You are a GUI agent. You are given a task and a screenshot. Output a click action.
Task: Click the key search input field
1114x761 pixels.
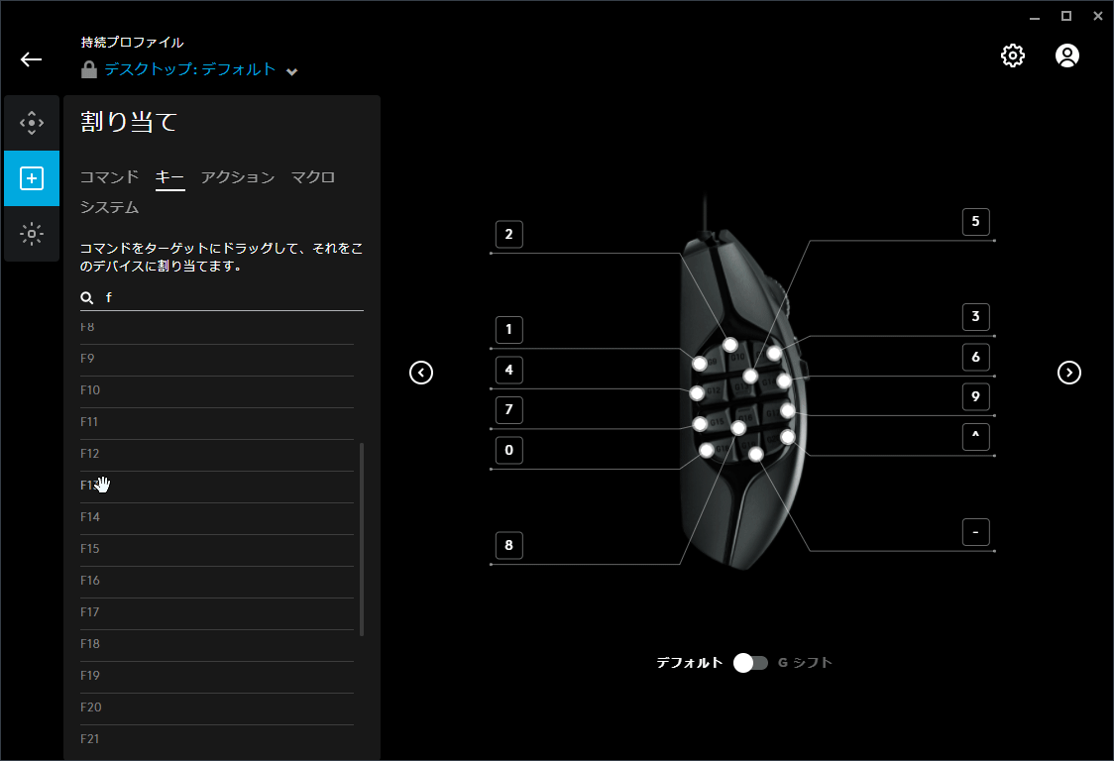pyautogui.click(x=228, y=297)
